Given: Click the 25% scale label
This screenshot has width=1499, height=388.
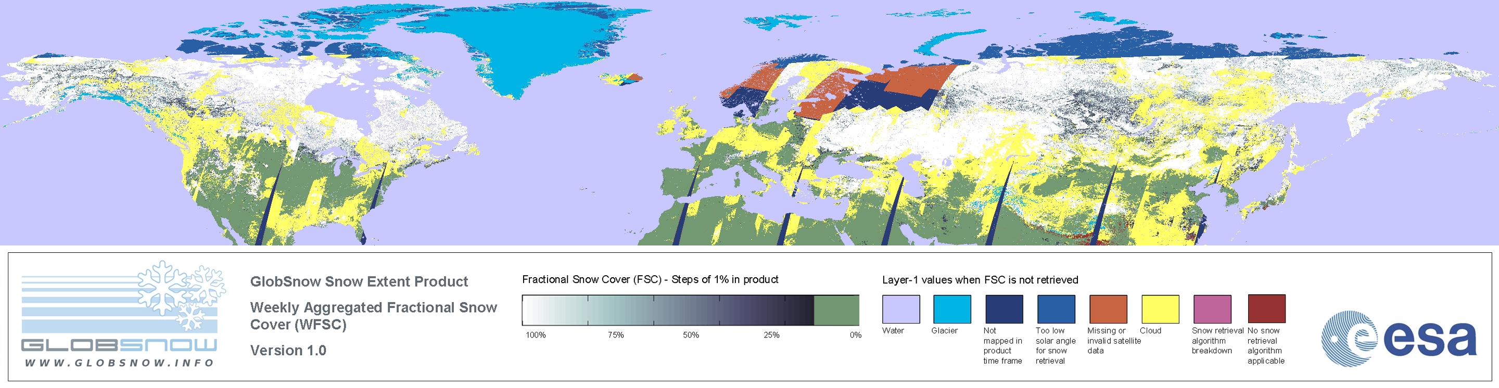Looking at the screenshot, I should (x=771, y=335).
